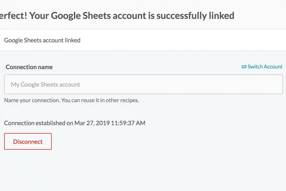Click the Google Sheets account linked header
This screenshot has width=286, height=191.
(42, 40)
